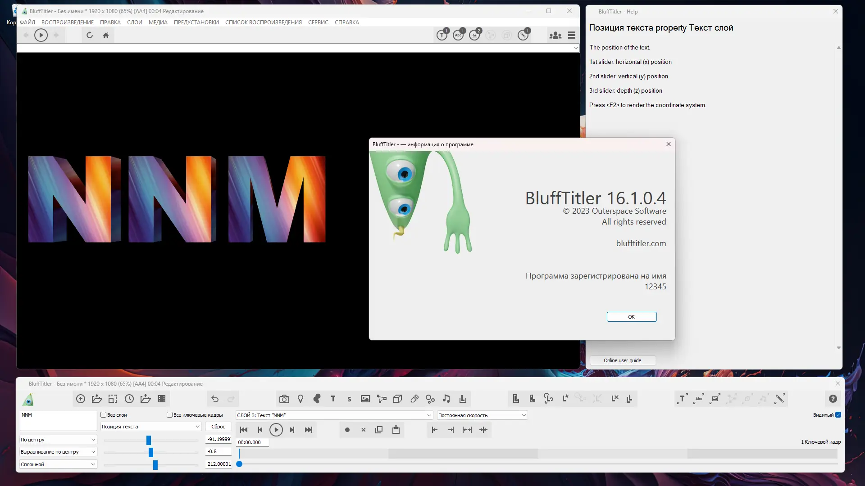Click the undo arrow icon
The image size is (865, 486).
click(215, 399)
